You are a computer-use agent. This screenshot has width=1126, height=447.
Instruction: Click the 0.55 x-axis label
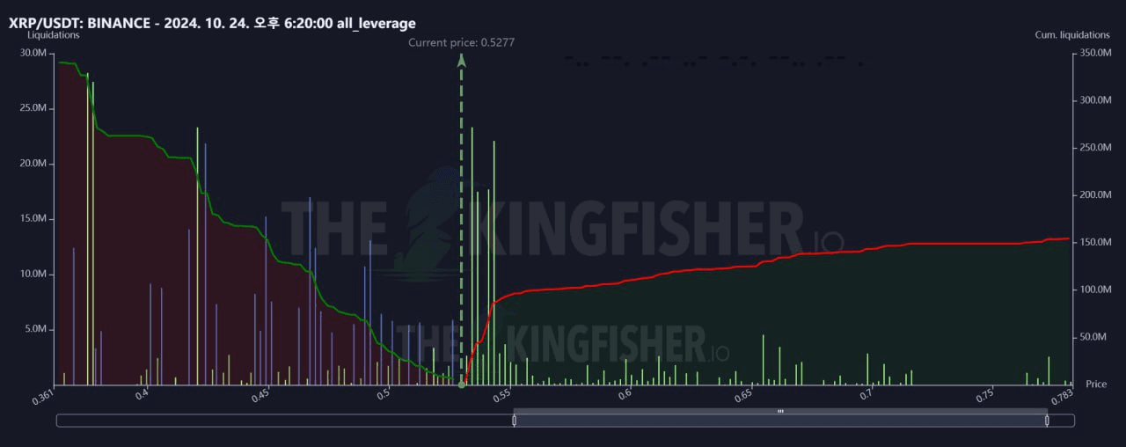pyautogui.click(x=501, y=395)
